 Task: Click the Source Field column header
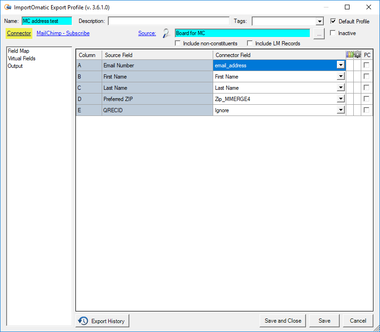[157, 55]
